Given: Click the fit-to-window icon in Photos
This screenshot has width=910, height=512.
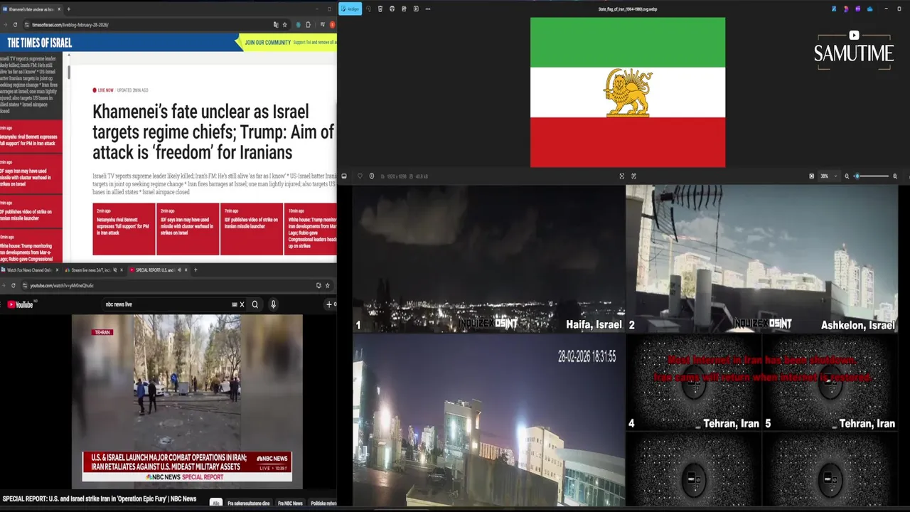Looking at the screenshot, I should coord(622,176).
